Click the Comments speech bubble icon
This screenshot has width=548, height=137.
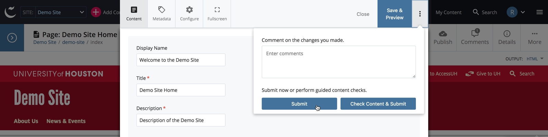point(475,33)
